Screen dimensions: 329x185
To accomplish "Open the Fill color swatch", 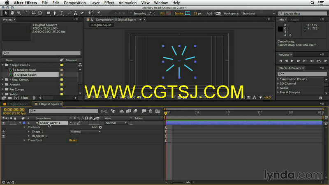I will pyautogui.click(x=169, y=14).
